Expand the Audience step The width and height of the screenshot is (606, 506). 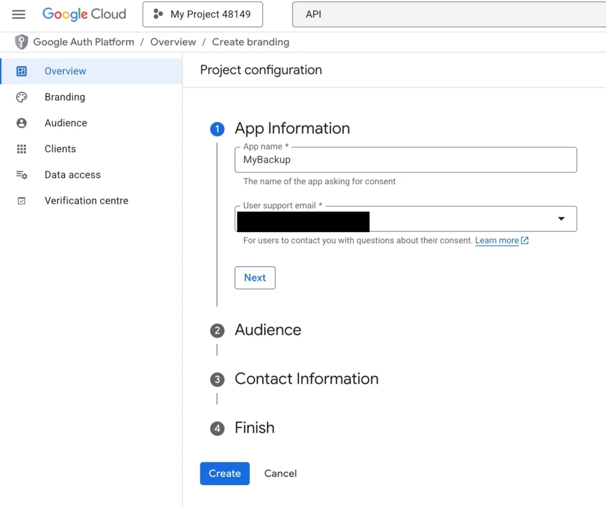(x=268, y=330)
